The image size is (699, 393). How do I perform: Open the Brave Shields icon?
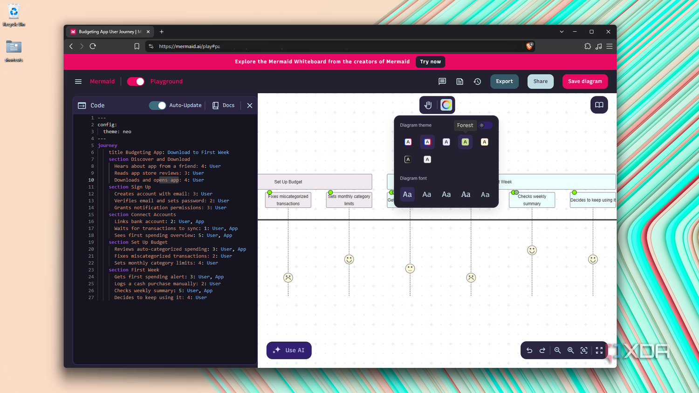(529, 46)
